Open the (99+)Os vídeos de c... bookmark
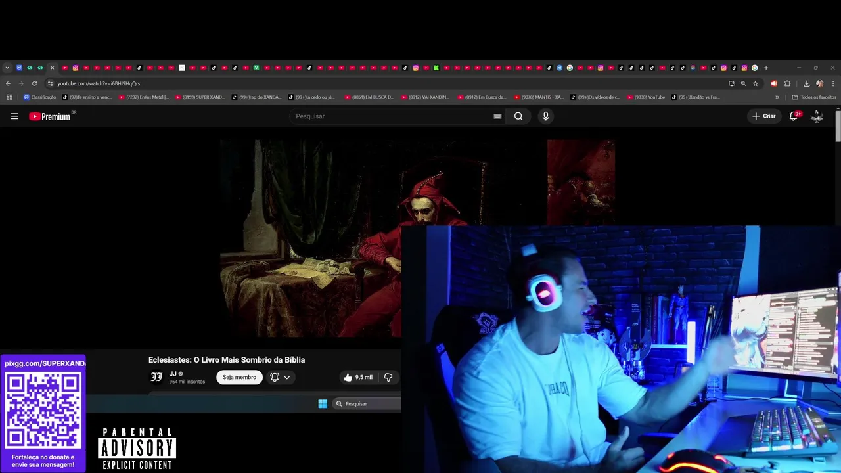The image size is (841, 473). [595, 97]
